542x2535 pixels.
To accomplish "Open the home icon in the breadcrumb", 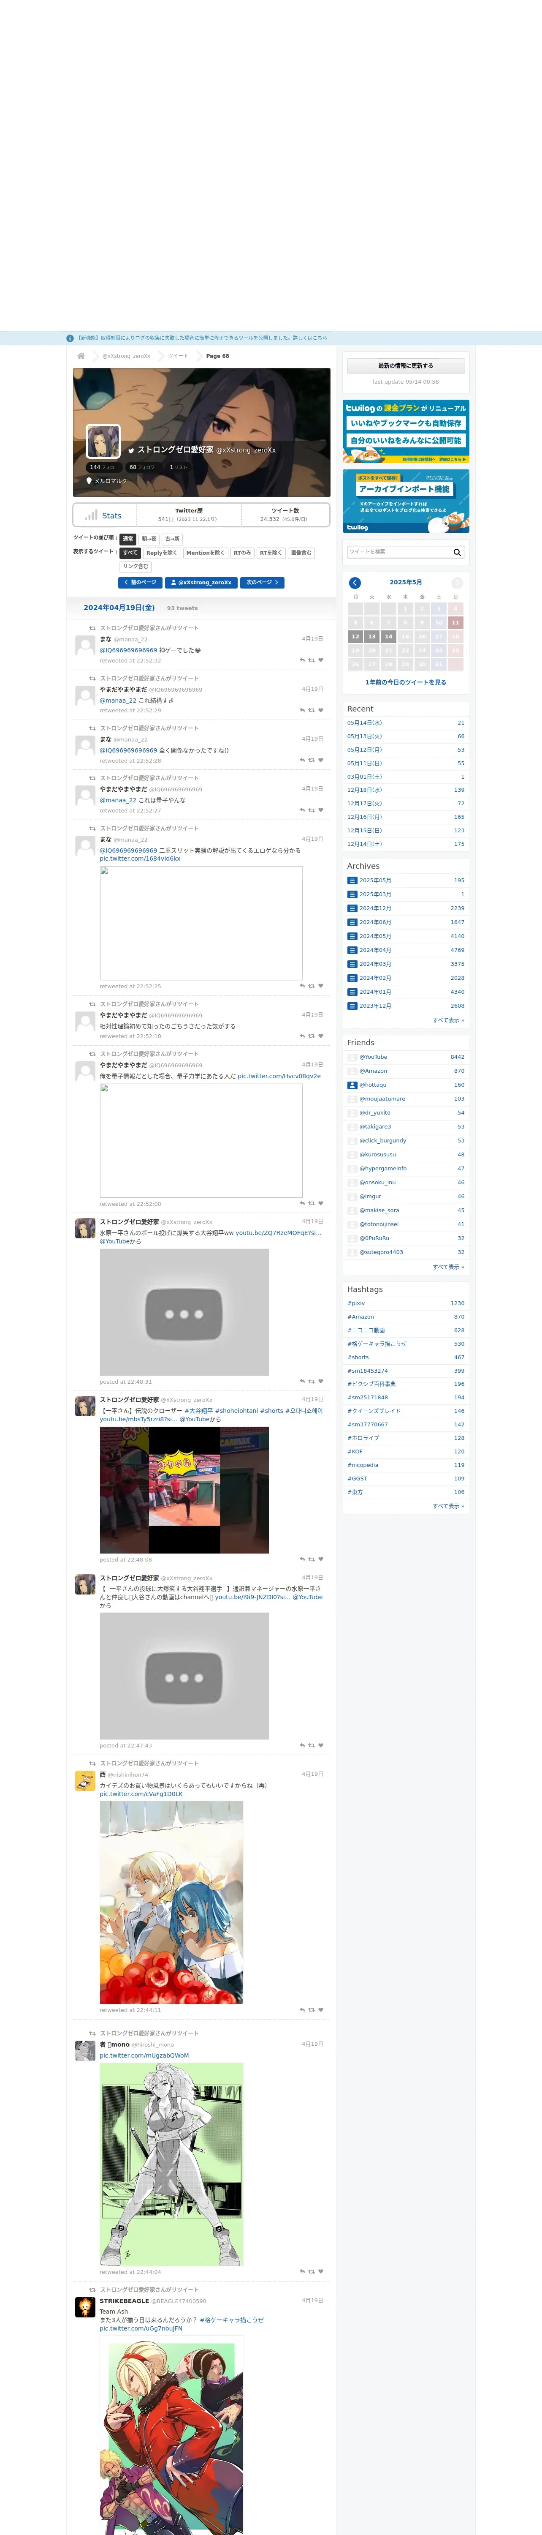I will tap(81, 356).
